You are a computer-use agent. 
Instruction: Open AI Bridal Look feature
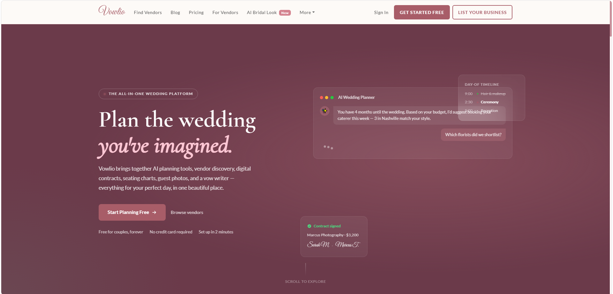262,12
